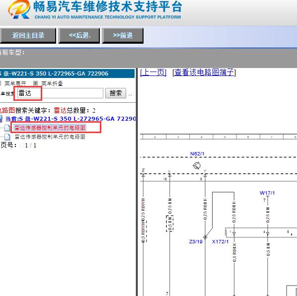Click computer icon beside 当前 vehicle node
Screen dimensions: 297x296
tap(1, 119)
